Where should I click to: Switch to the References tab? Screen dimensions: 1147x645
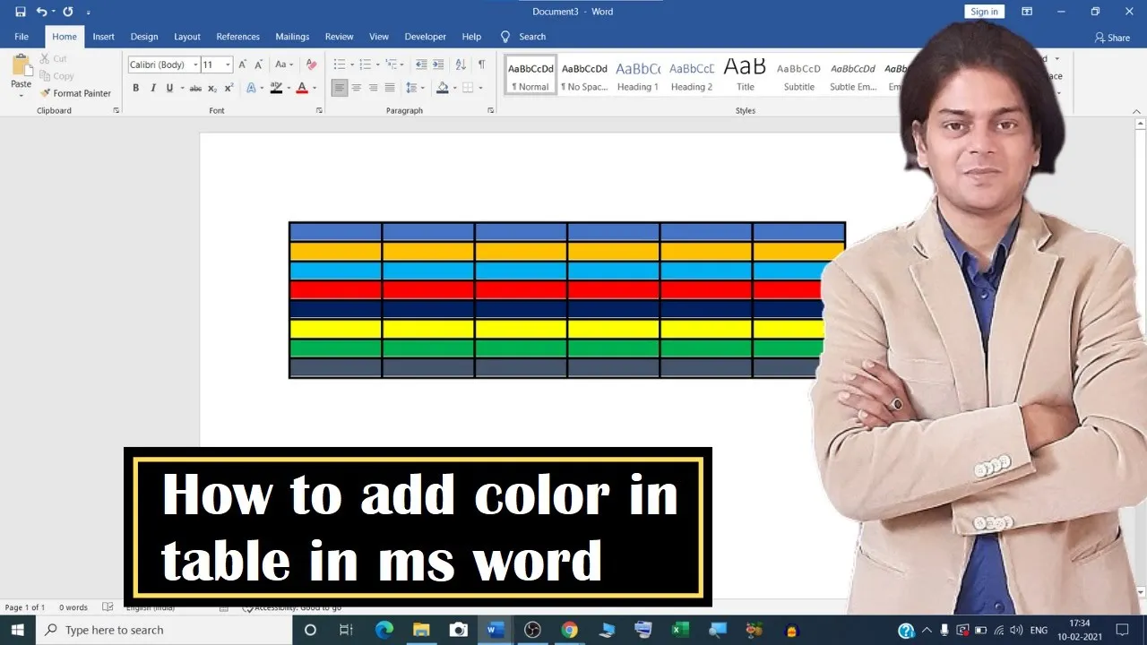tap(238, 37)
